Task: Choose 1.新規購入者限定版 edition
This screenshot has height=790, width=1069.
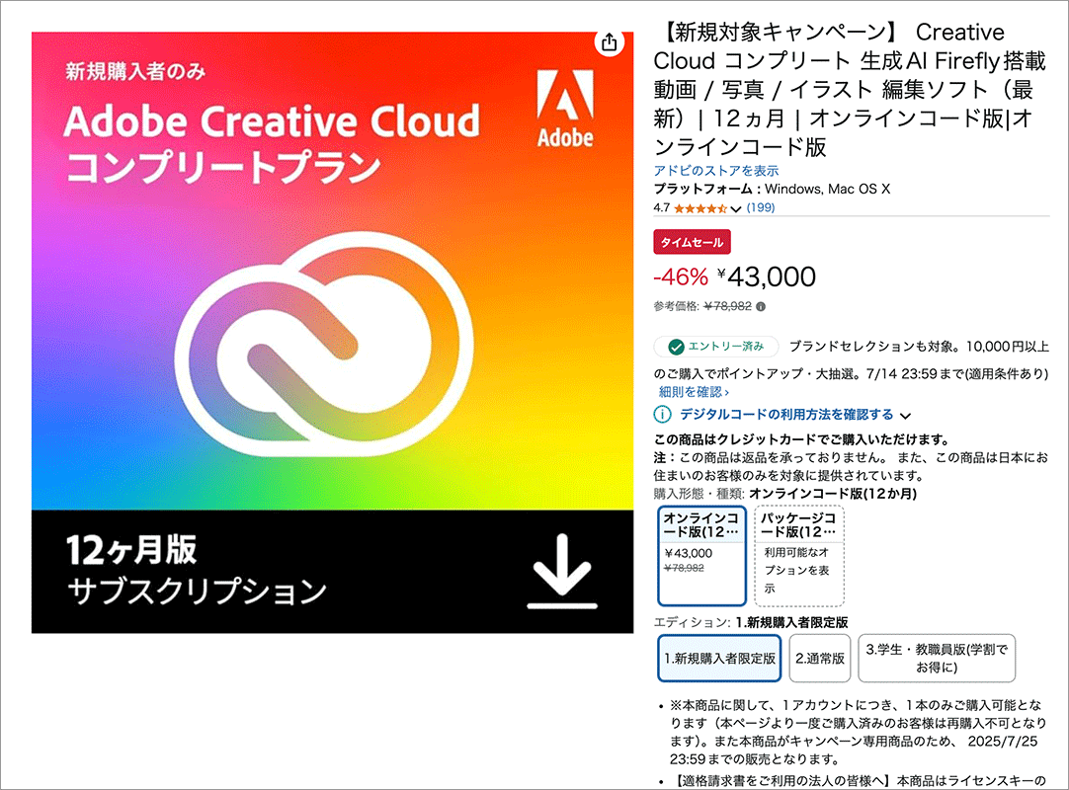Action: (x=719, y=659)
